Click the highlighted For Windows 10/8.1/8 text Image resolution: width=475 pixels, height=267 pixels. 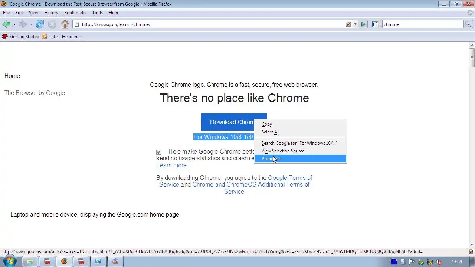[223, 137]
